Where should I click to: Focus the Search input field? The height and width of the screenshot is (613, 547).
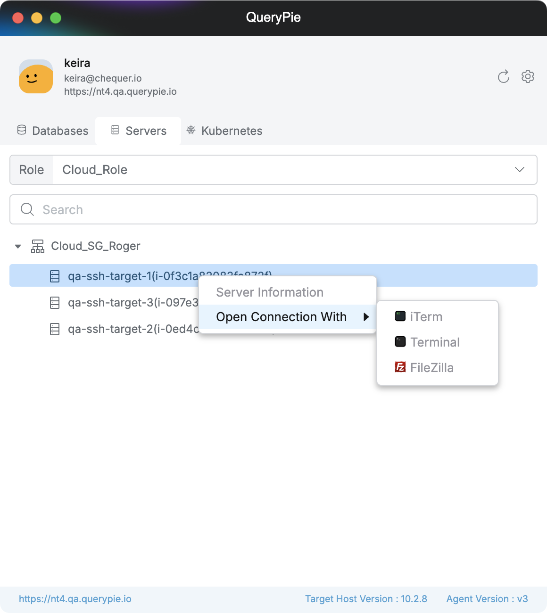[283, 209]
